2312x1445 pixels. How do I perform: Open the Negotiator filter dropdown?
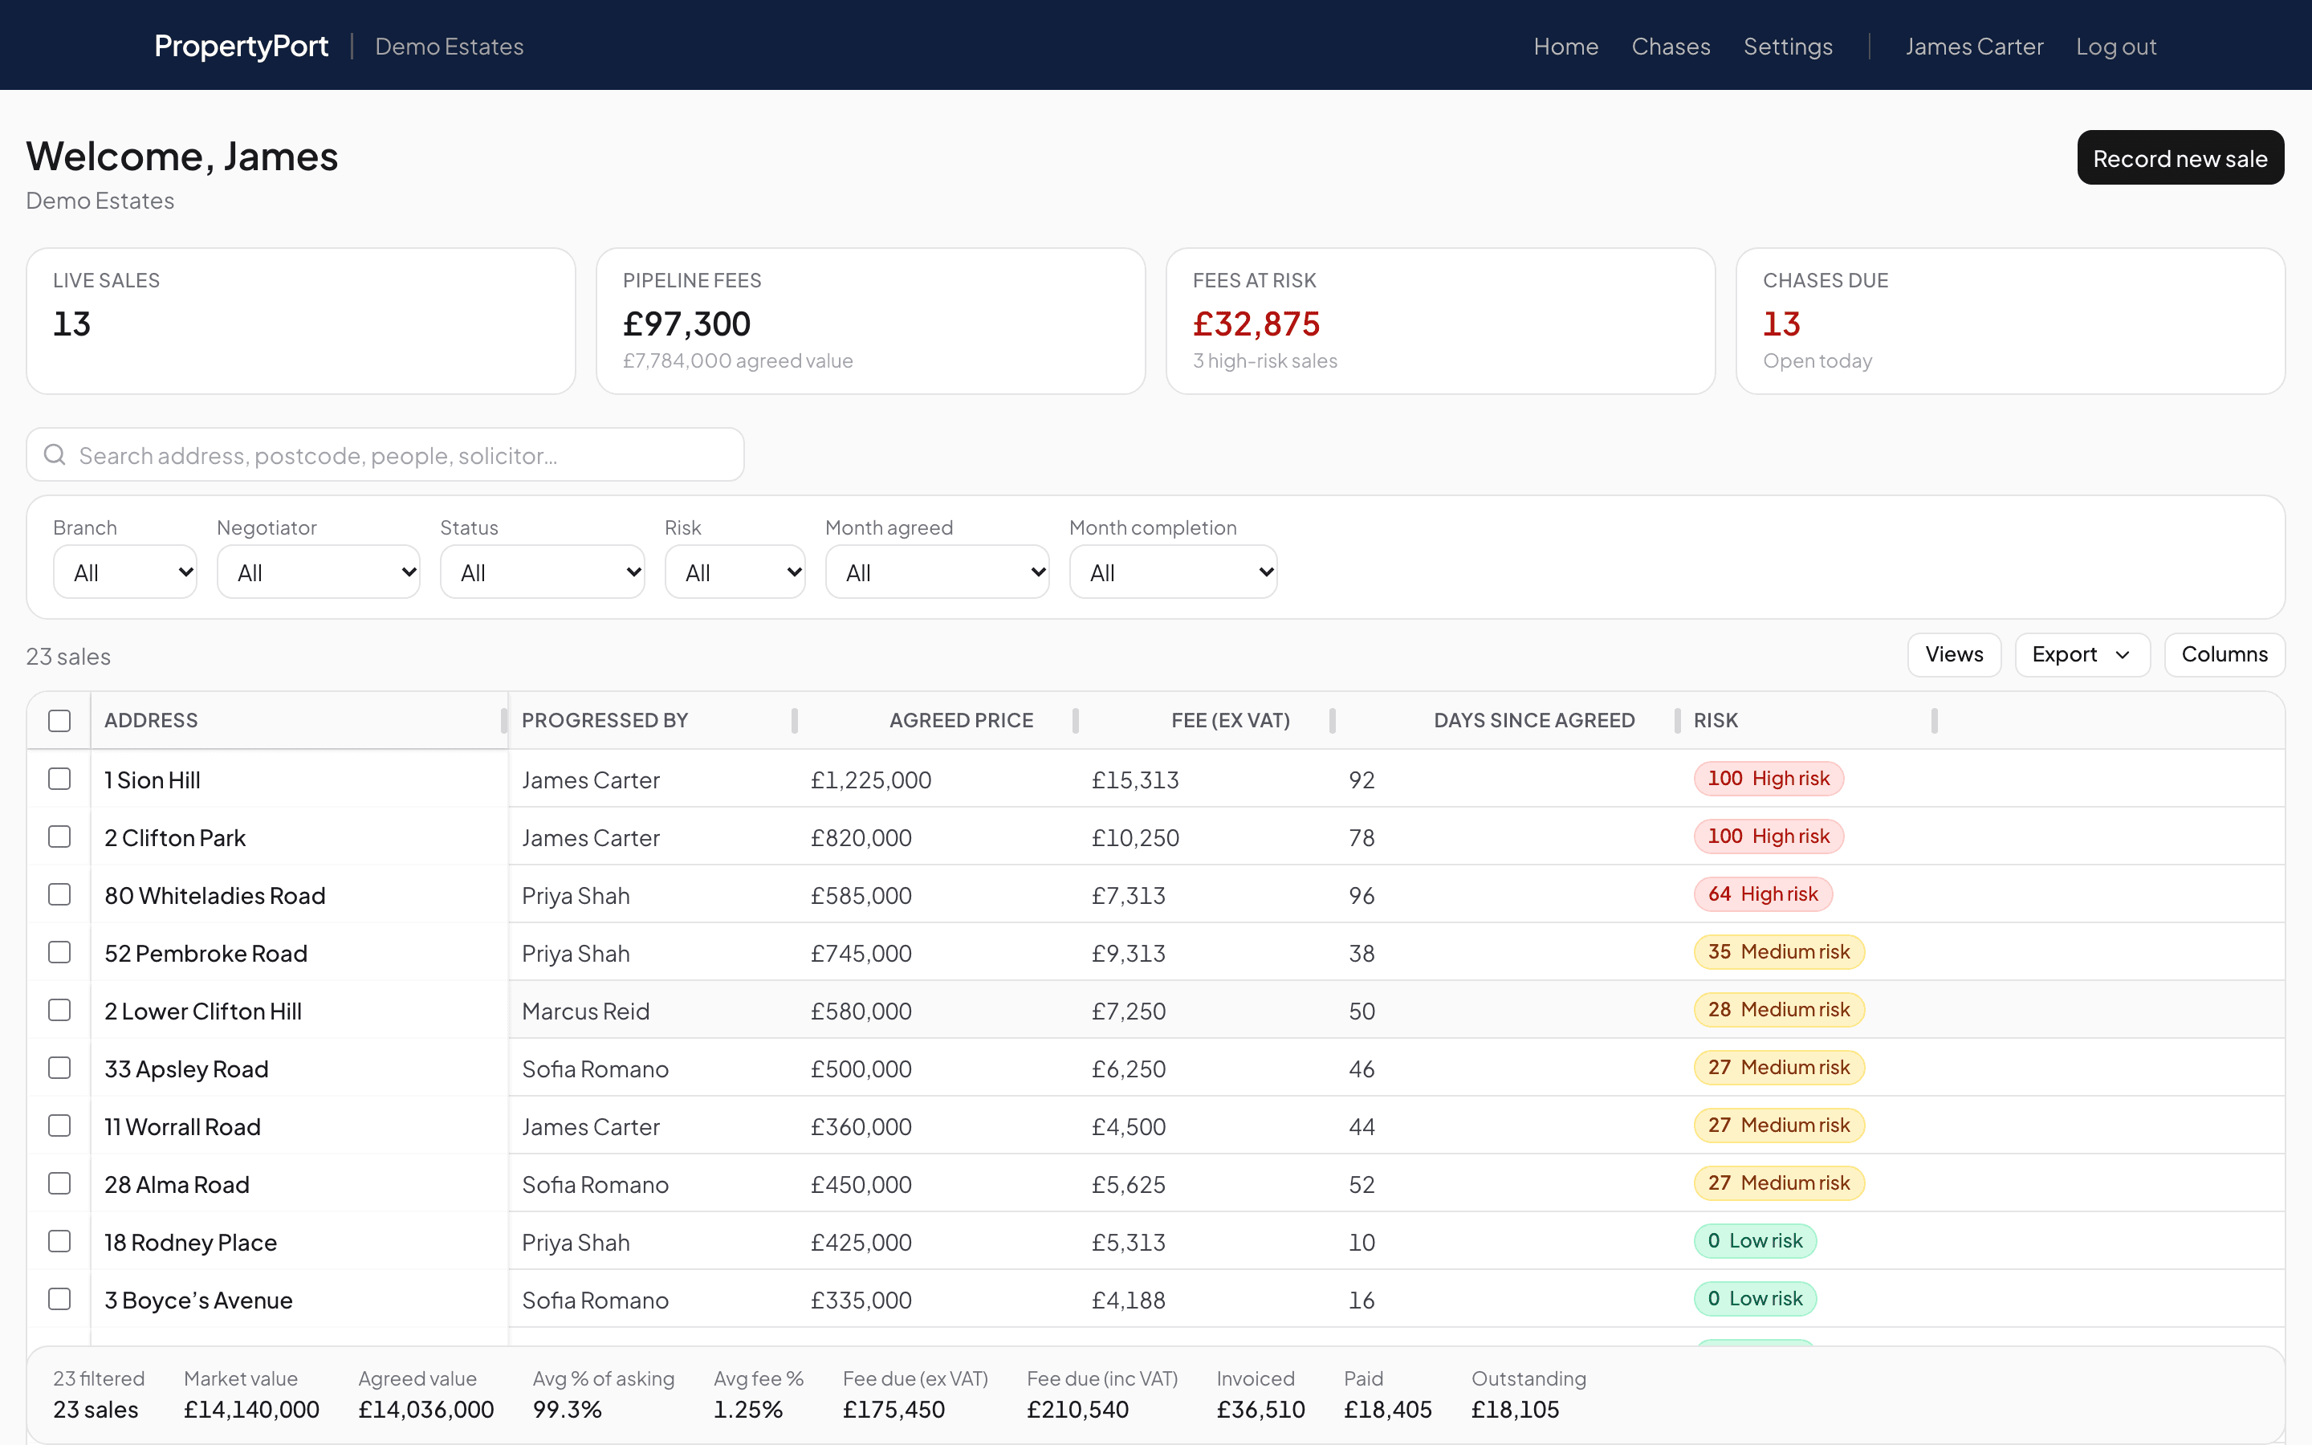pos(318,572)
